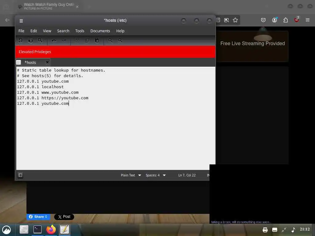Open the hamburger menu in hosts editor titlebar
315x236 pixels.
(21, 21)
